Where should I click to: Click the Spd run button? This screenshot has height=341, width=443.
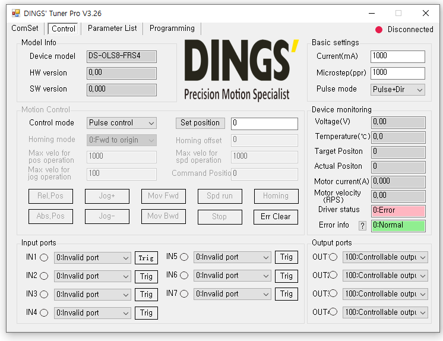[220, 196]
